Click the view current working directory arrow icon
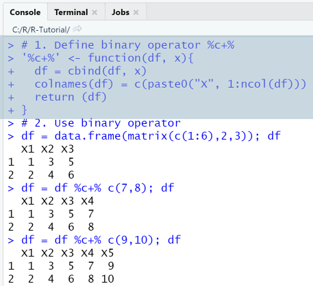 click(77, 29)
